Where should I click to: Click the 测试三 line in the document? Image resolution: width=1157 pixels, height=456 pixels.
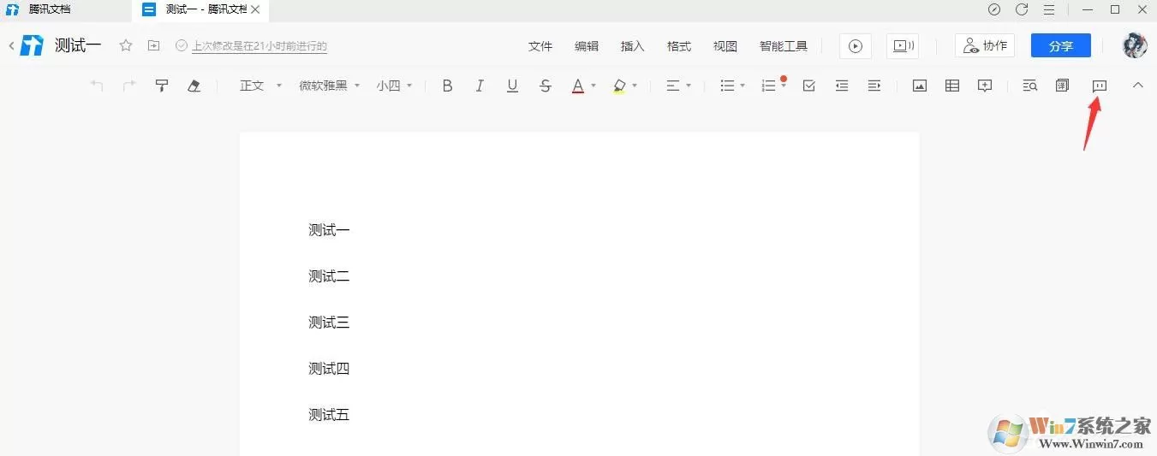[x=329, y=323]
